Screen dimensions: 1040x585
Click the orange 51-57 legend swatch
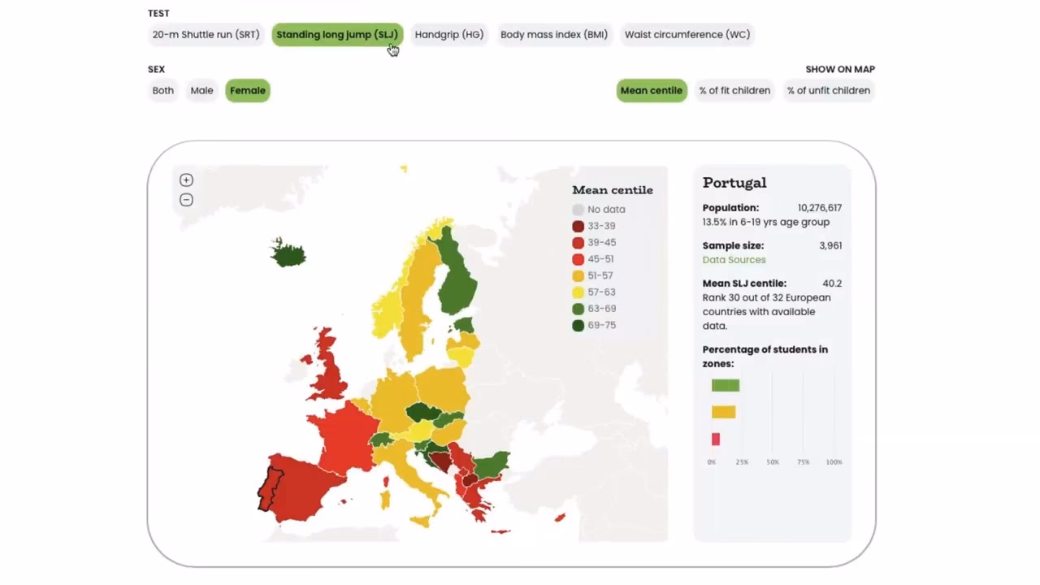(x=578, y=275)
